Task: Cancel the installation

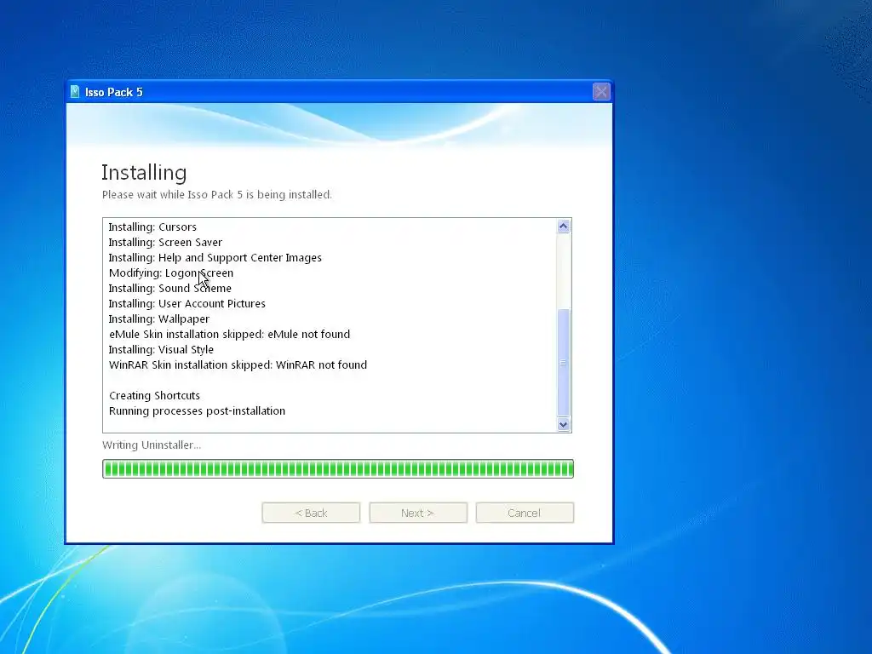Action: (x=525, y=513)
